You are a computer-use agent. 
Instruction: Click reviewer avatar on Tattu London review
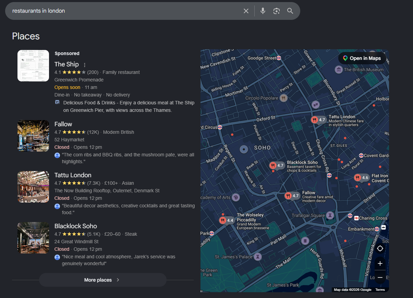pos(57,206)
